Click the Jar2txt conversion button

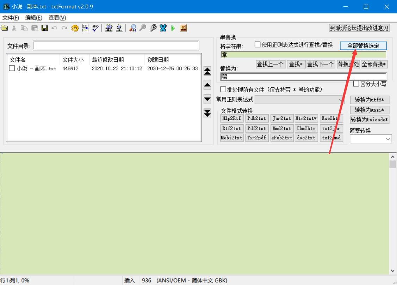[281, 118]
